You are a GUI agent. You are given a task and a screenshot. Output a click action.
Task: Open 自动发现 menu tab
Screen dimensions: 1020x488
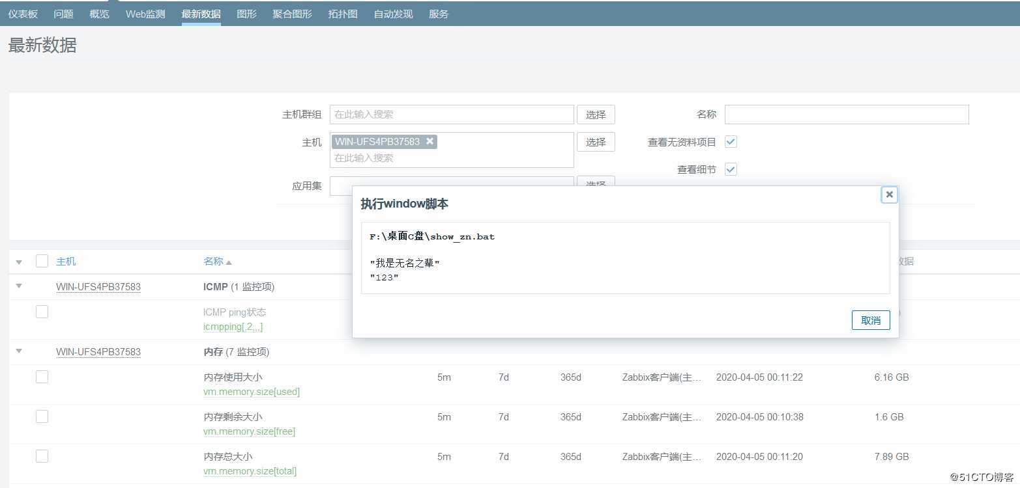tap(393, 14)
